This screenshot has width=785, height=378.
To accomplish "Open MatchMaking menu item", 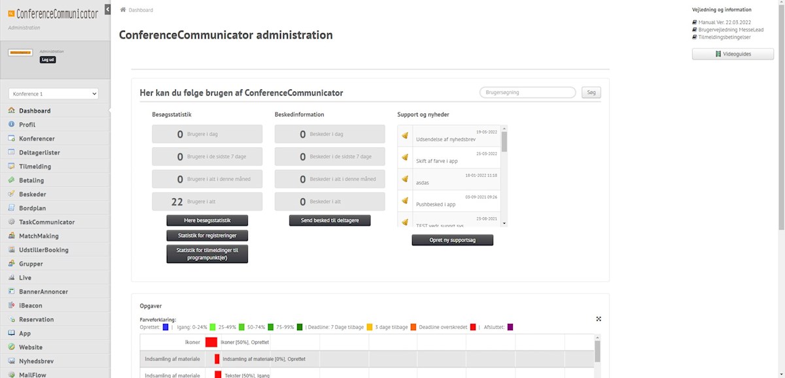I will (x=55, y=235).
